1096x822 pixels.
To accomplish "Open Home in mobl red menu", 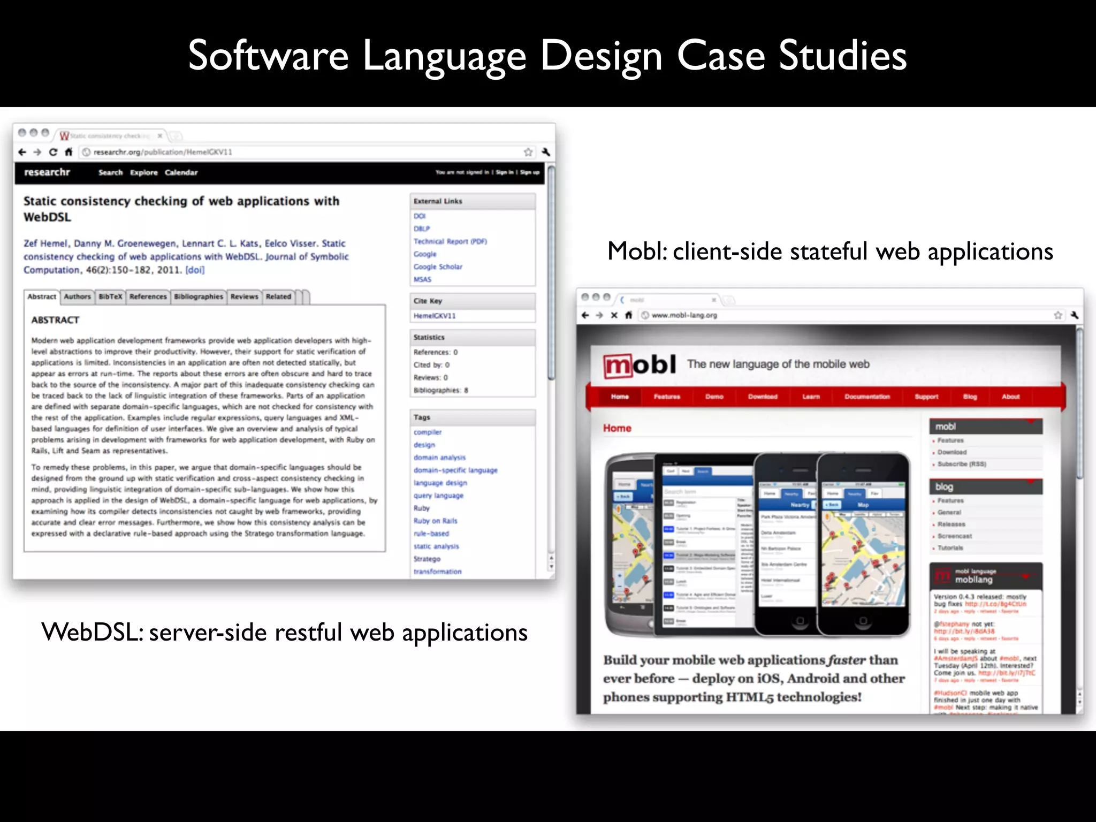I will click(x=620, y=397).
